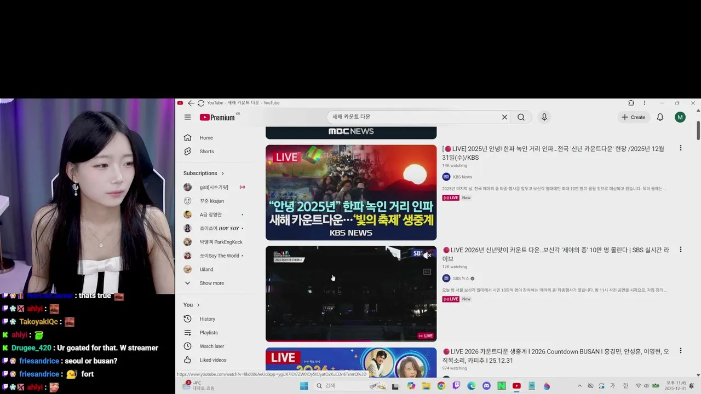This screenshot has height=394, width=701.
Task: Open KBS video options three-dot menu
Action: click(x=681, y=148)
